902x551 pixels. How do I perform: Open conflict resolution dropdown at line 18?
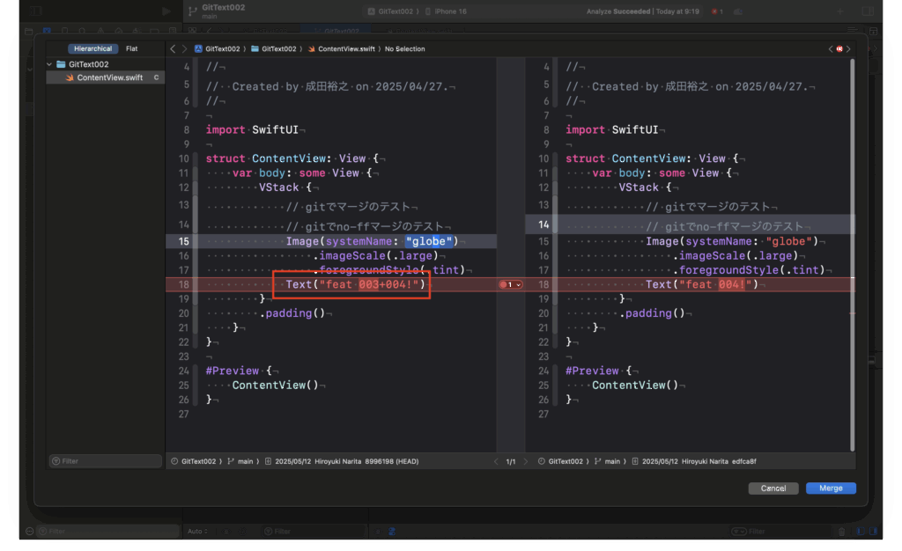510,284
